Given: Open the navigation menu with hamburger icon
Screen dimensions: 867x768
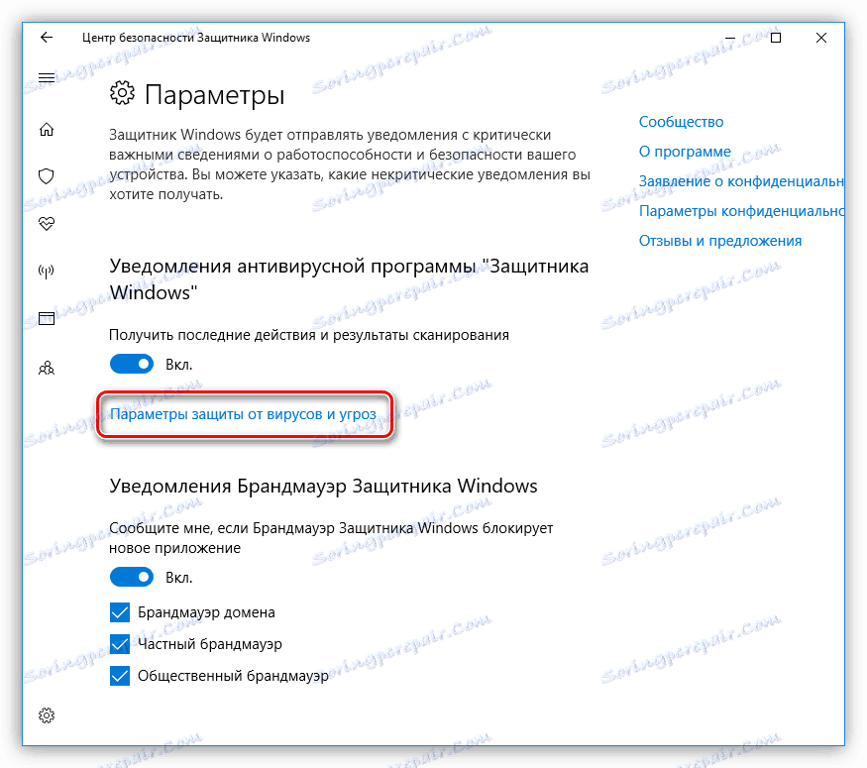Looking at the screenshot, I should pyautogui.click(x=46, y=77).
